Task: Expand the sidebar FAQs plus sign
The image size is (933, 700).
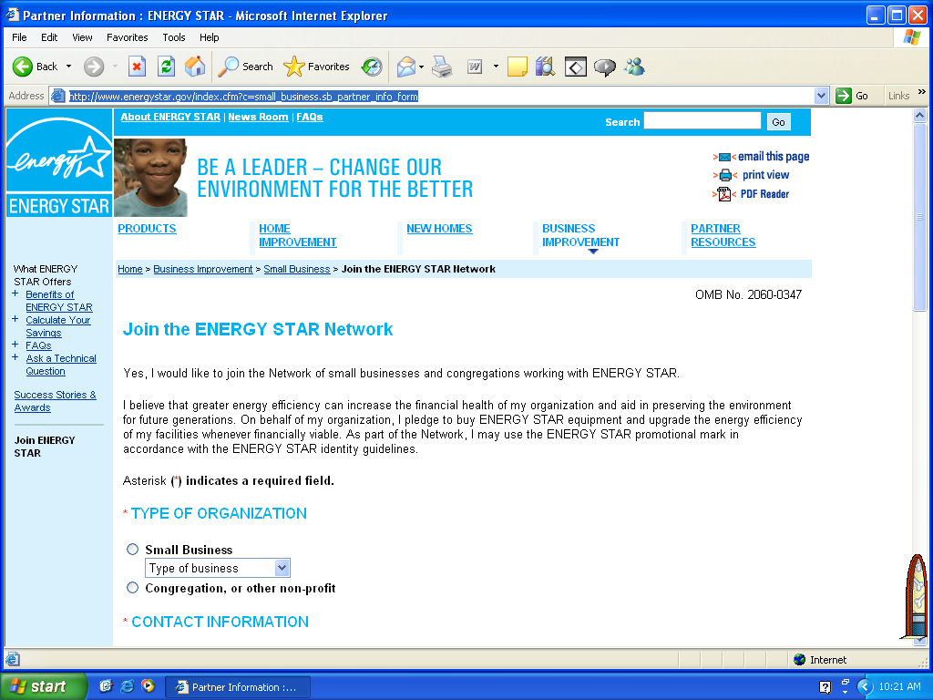Action: (x=15, y=345)
